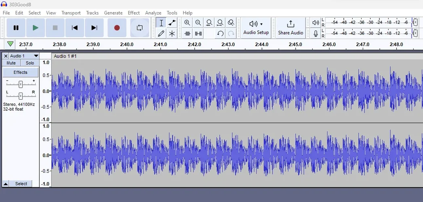
Task: Select the Envelope tool
Action: point(172,23)
